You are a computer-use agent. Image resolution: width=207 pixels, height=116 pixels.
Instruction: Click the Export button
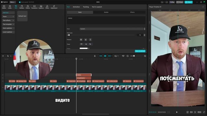pos(189,2)
